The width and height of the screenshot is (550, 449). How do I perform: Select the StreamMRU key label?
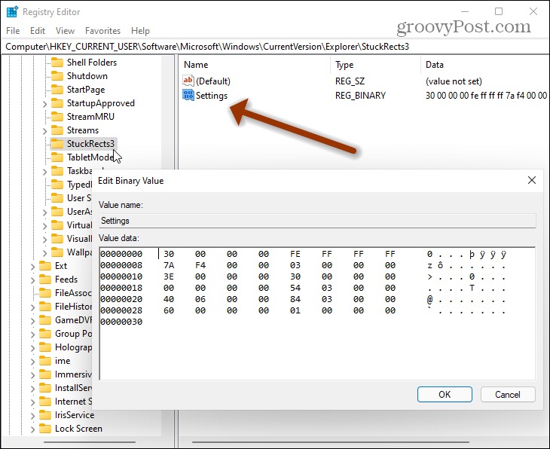point(90,117)
